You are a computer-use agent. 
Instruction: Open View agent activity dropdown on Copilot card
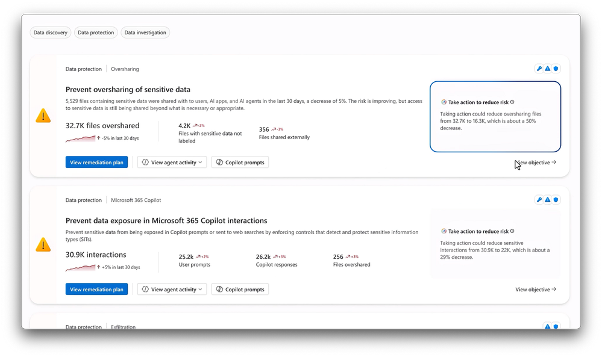pos(172,290)
